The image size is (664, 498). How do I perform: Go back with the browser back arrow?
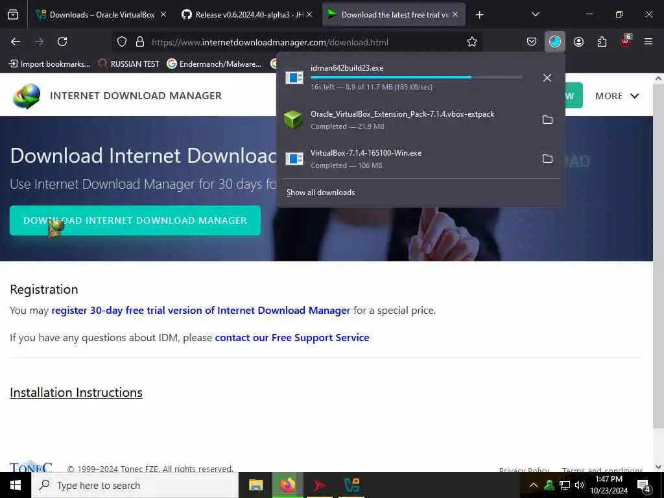pyautogui.click(x=16, y=41)
